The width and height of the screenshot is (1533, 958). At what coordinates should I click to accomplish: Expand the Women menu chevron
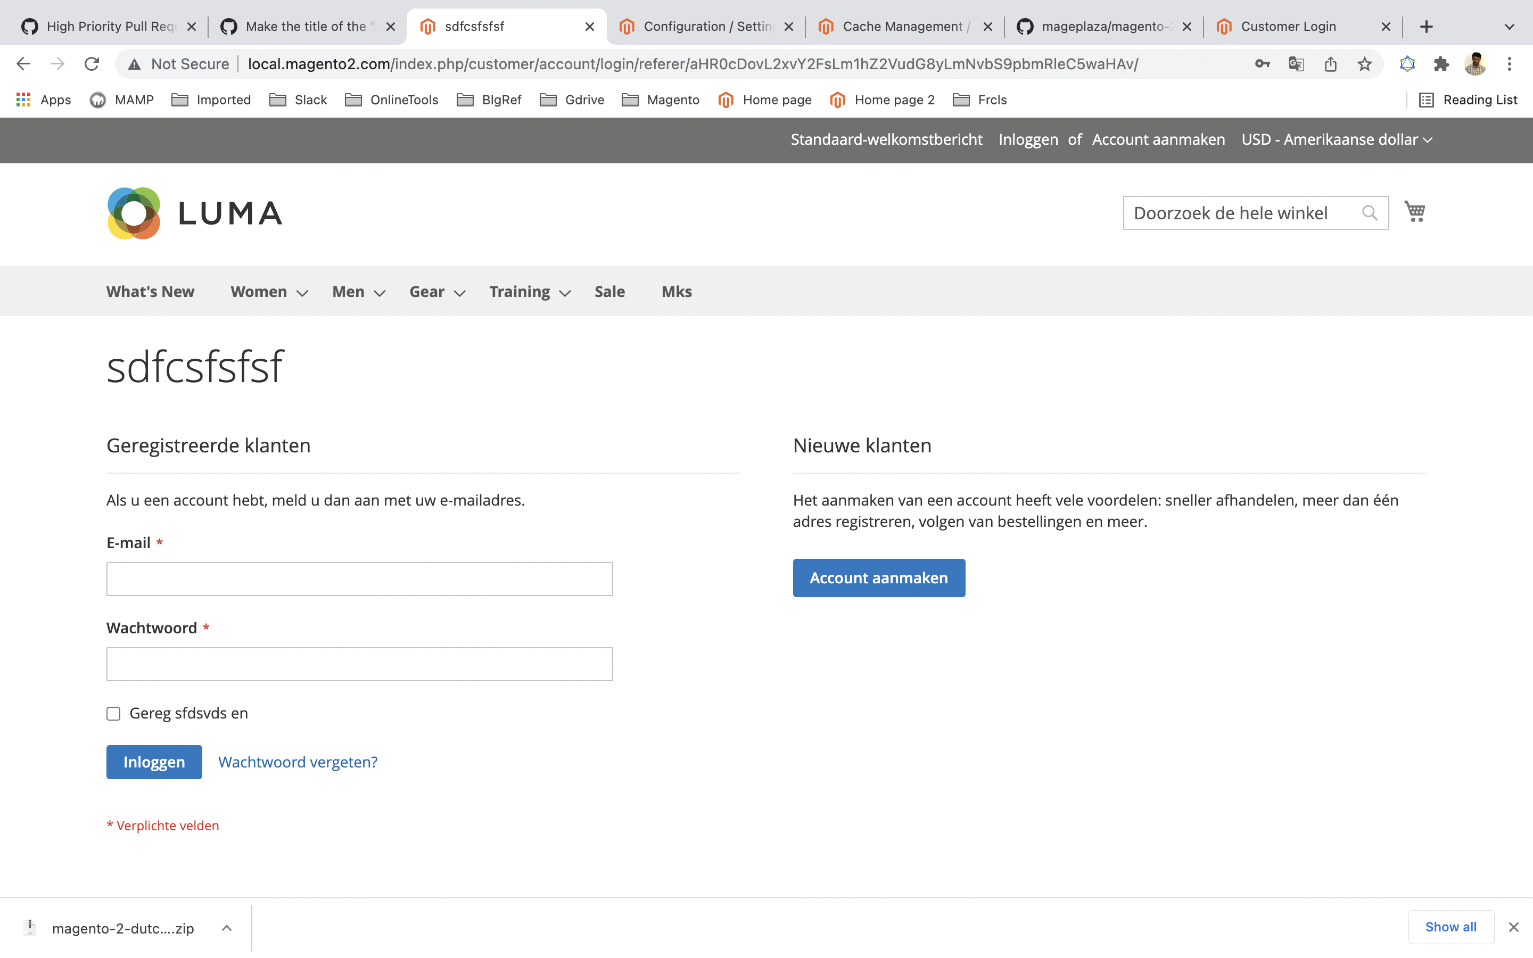303,293
